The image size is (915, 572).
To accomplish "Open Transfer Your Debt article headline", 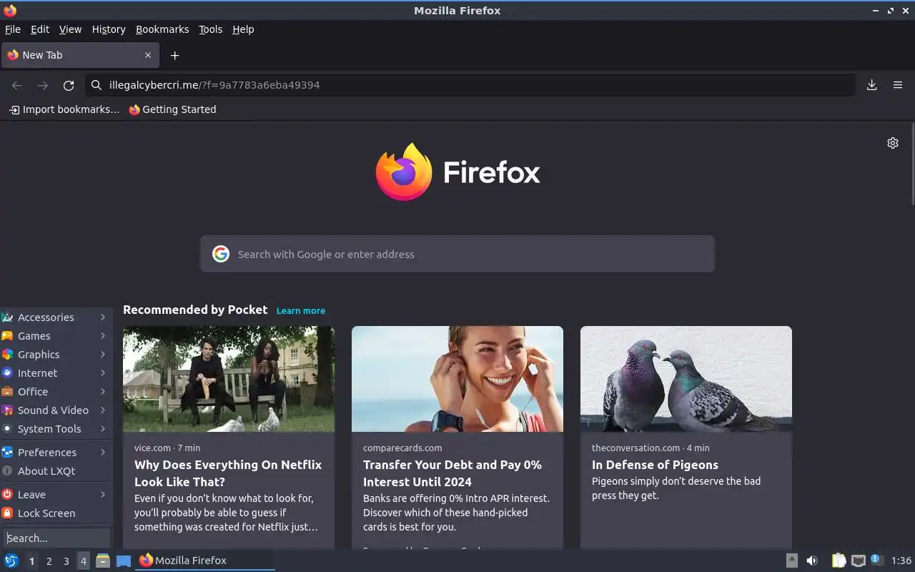I will [452, 473].
